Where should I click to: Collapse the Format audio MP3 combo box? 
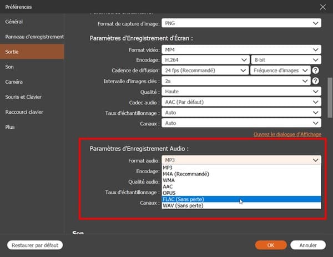(241, 160)
